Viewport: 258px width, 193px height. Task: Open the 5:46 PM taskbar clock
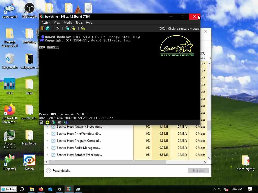tap(237, 189)
